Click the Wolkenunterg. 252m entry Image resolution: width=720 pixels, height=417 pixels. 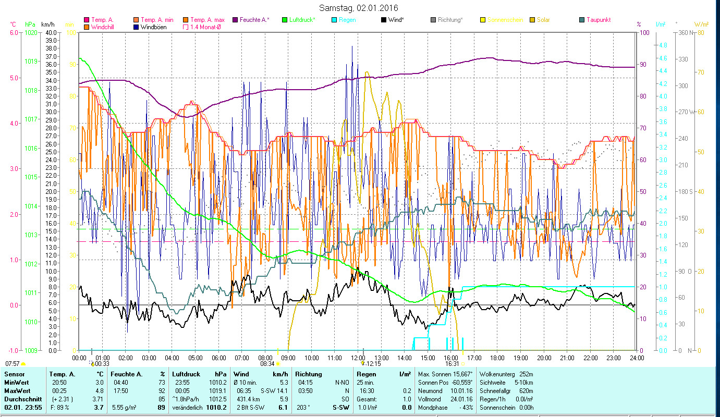click(x=506, y=374)
